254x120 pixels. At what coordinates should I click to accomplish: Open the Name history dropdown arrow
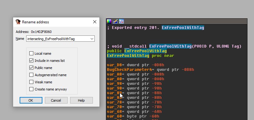pyautogui.click(x=92, y=39)
